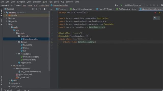
Task: Click the error indicator in editor corner
Action: click(156, 13)
